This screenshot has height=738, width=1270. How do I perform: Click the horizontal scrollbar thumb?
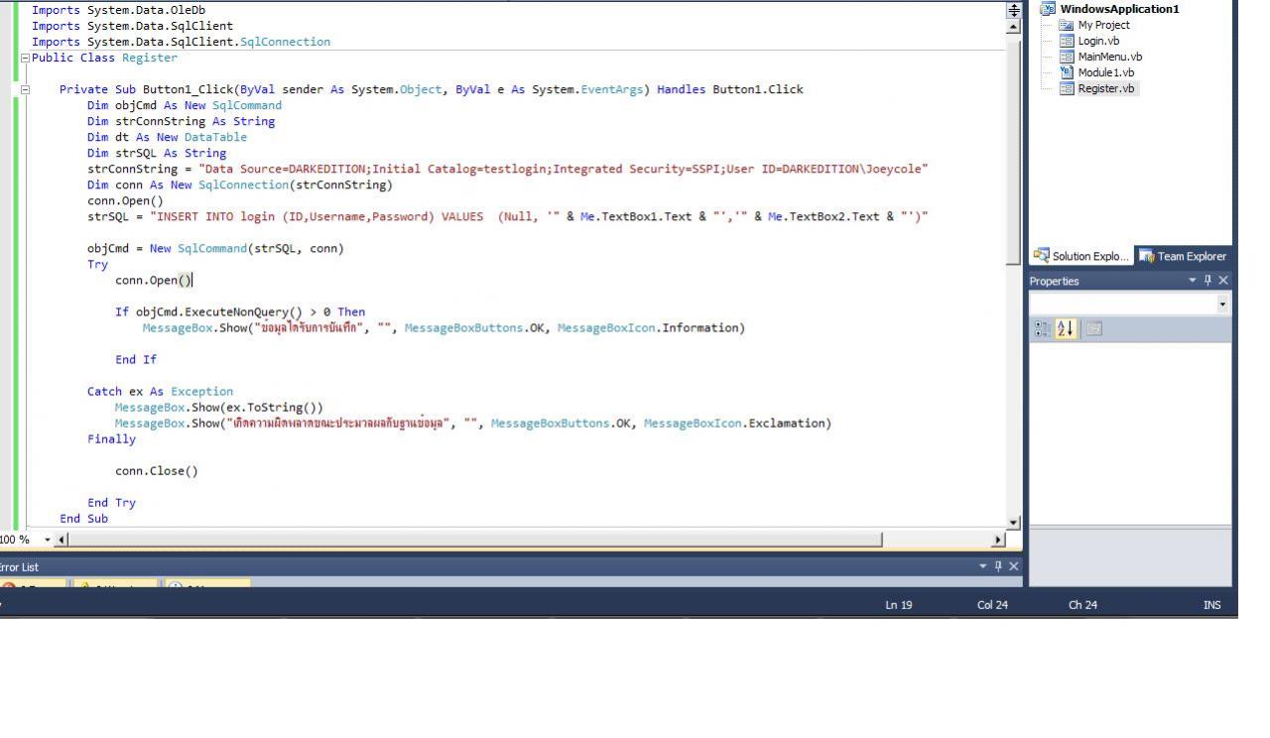click(476, 540)
